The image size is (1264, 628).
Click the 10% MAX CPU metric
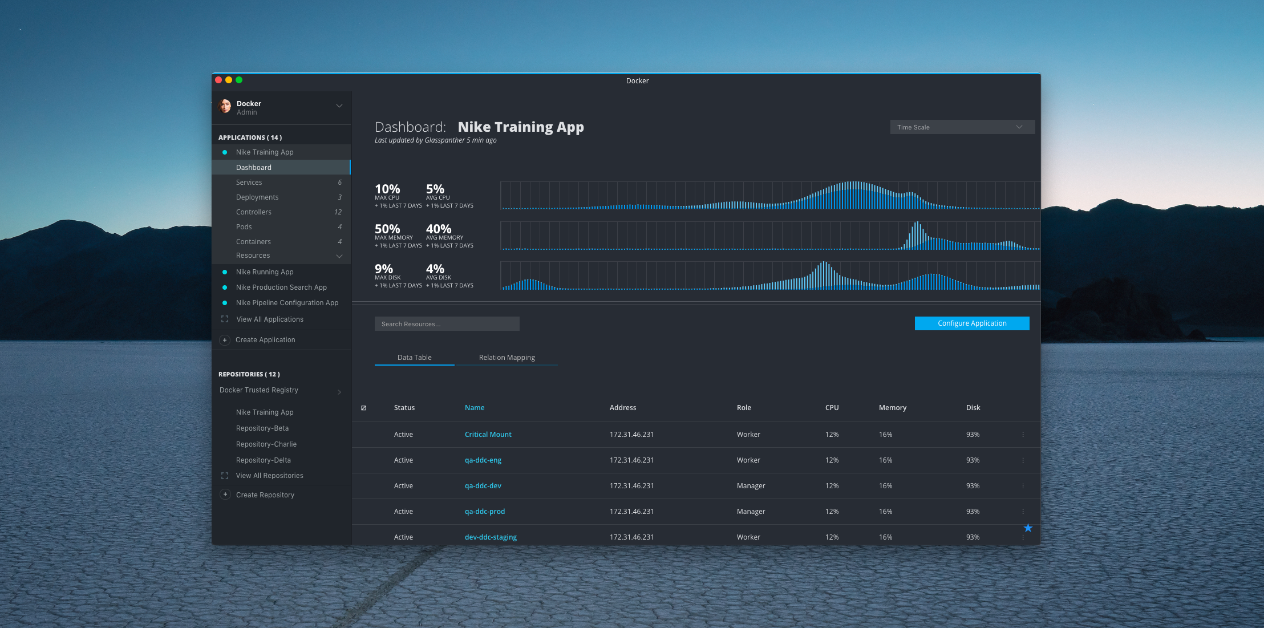click(x=398, y=196)
